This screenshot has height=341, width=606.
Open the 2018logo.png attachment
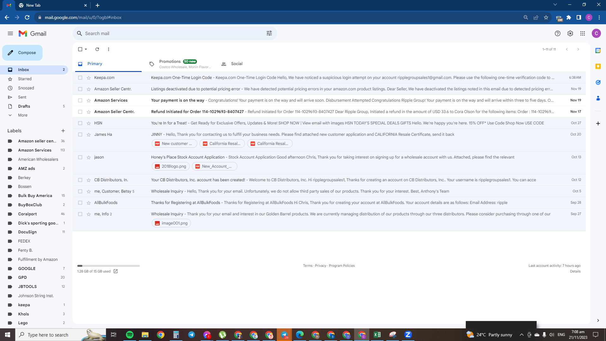171,166
